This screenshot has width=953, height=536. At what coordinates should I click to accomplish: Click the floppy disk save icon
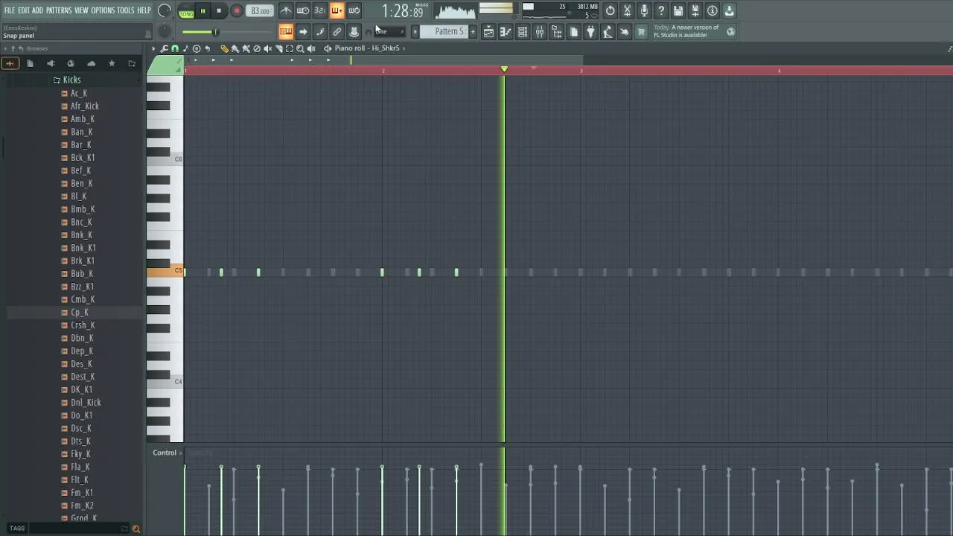click(x=678, y=10)
